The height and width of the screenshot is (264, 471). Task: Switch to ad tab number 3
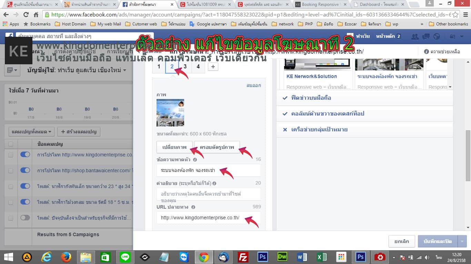(x=185, y=67)
